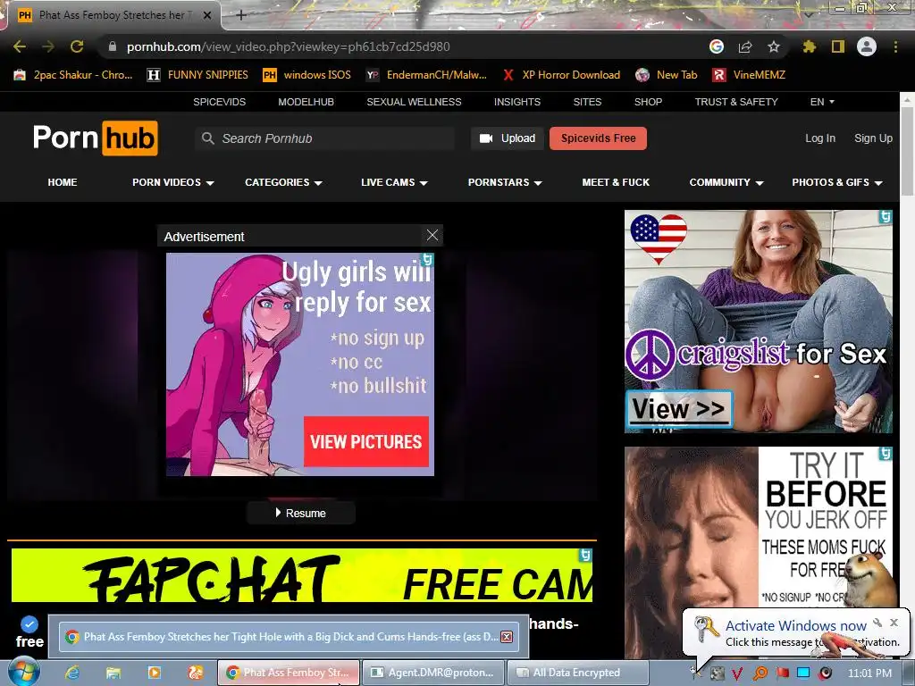Open the windows ISOS bookmark

click(x=307, y=75)
